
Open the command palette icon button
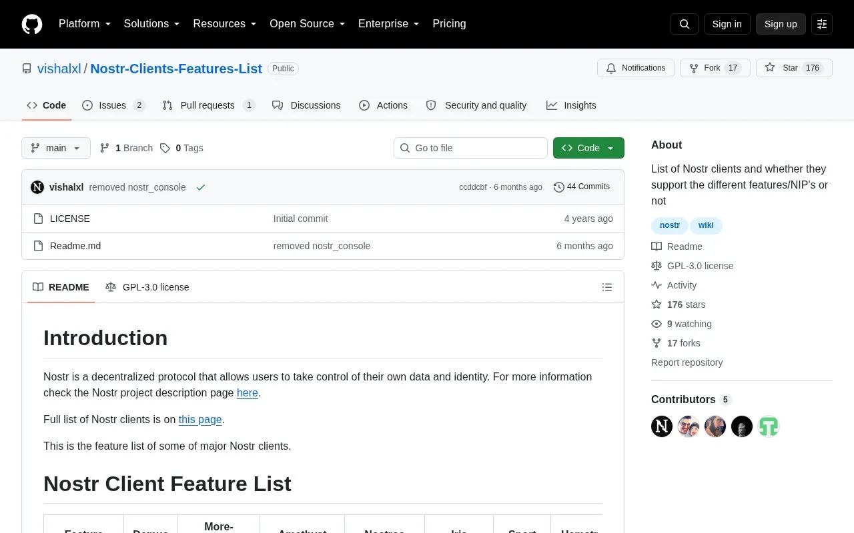(x=822, y=24)
